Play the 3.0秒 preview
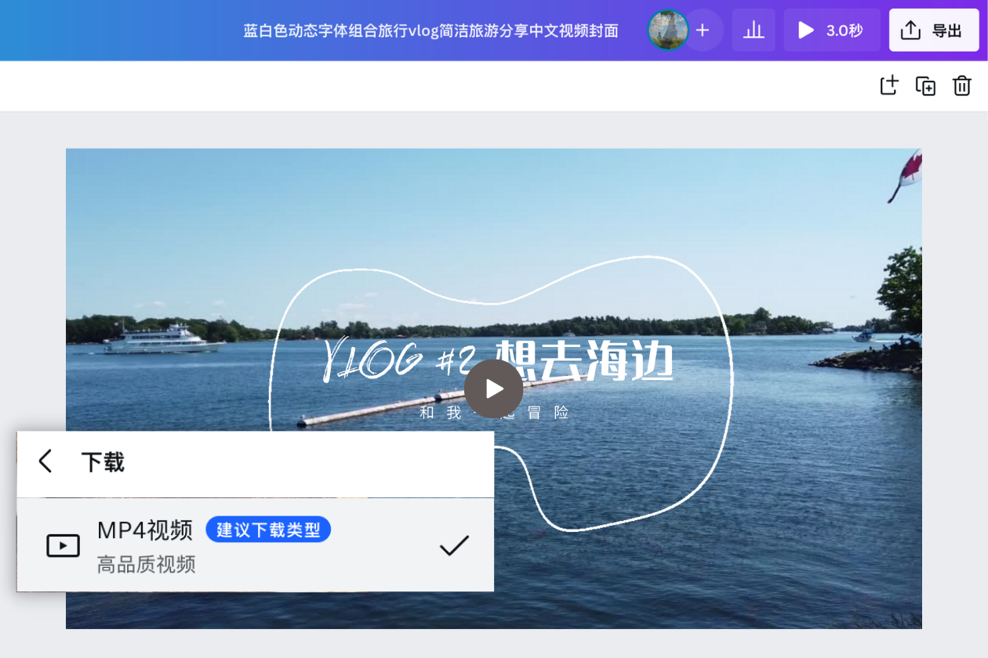 click(x=832, y=31)
